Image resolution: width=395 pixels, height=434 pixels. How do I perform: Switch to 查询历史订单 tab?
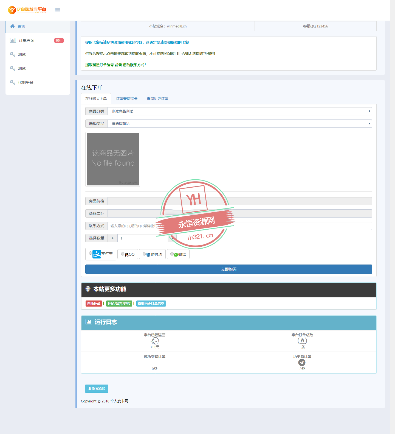(x=157, y=99)
